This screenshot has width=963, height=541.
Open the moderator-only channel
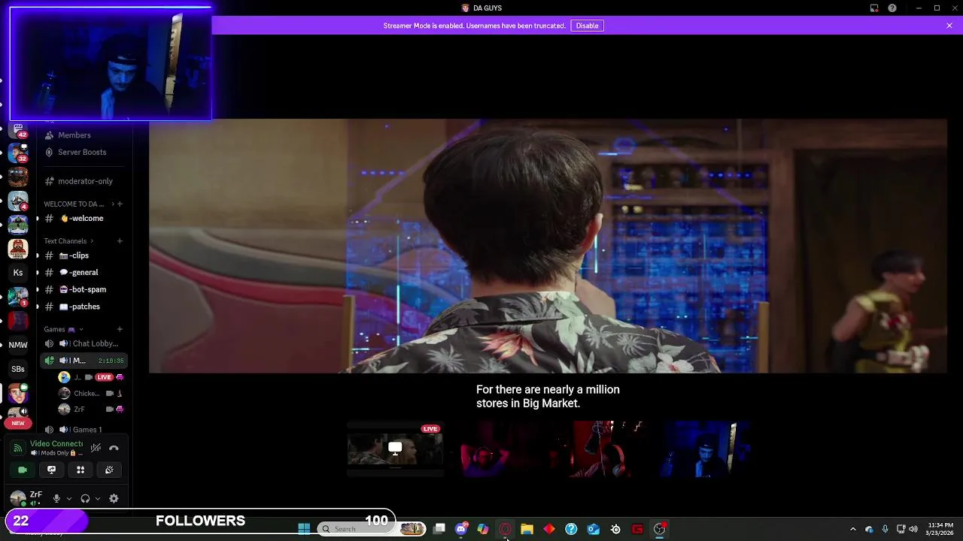84,181
